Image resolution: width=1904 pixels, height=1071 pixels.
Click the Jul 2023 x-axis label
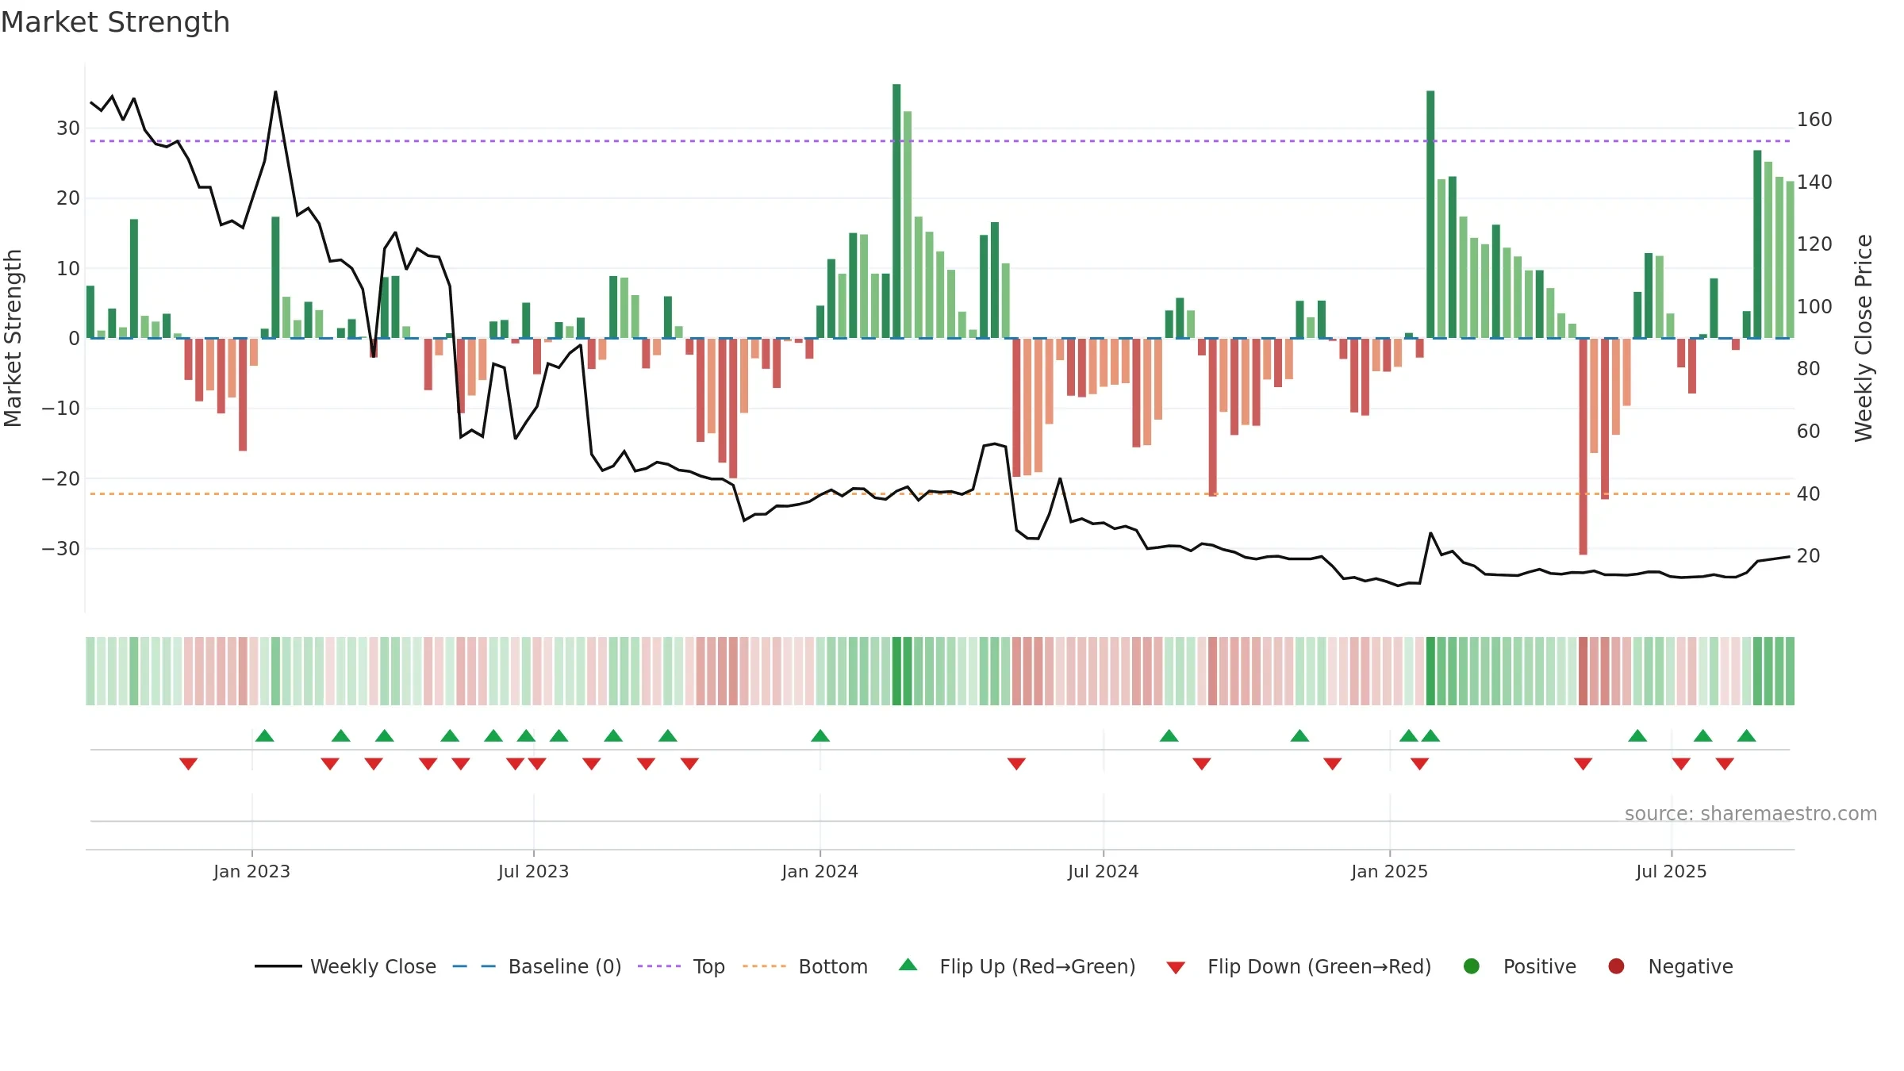[x=533, y=871]
